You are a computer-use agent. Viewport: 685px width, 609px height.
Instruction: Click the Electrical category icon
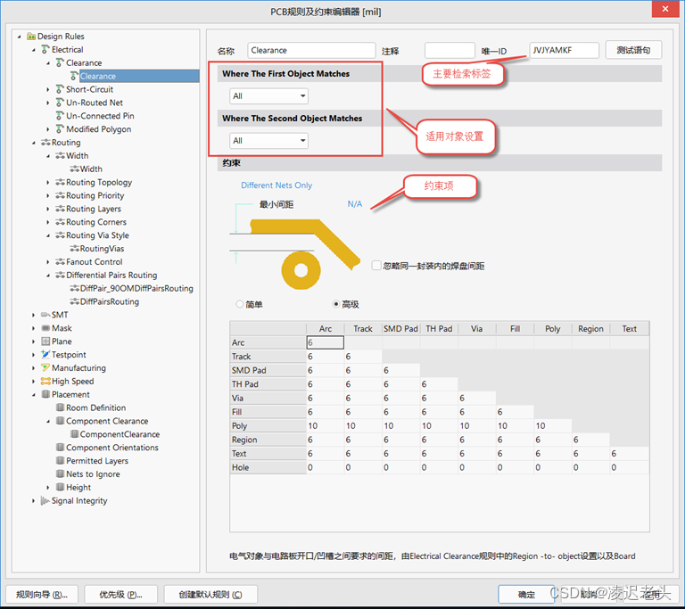pyautogui.click(x=45, y=50)
